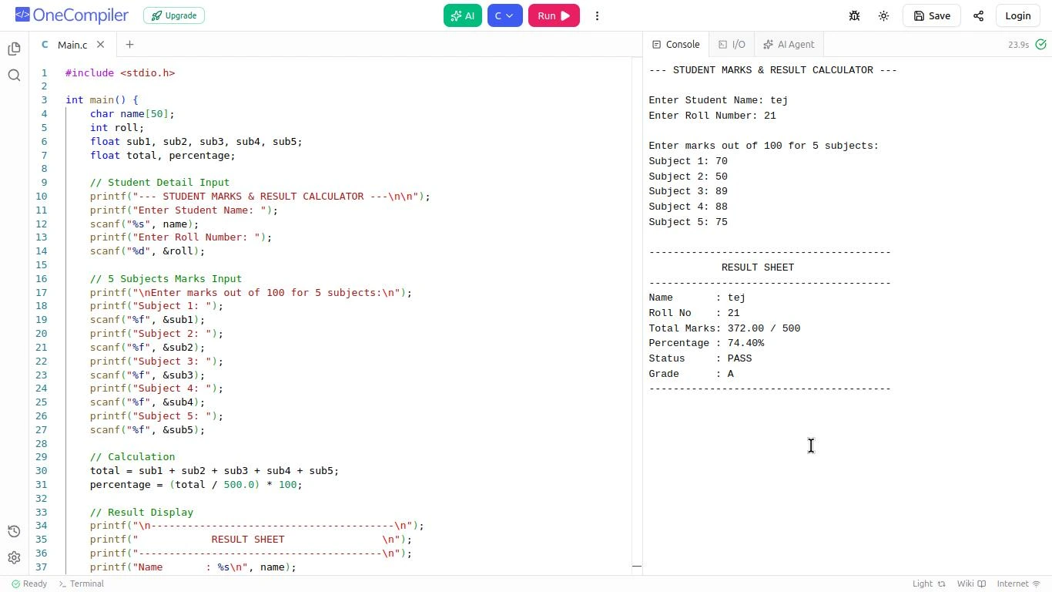Click 'RESULT SHEET' heading in console
The width and height of the screenshot is (1052, 592).
click(x=758, y=267)
